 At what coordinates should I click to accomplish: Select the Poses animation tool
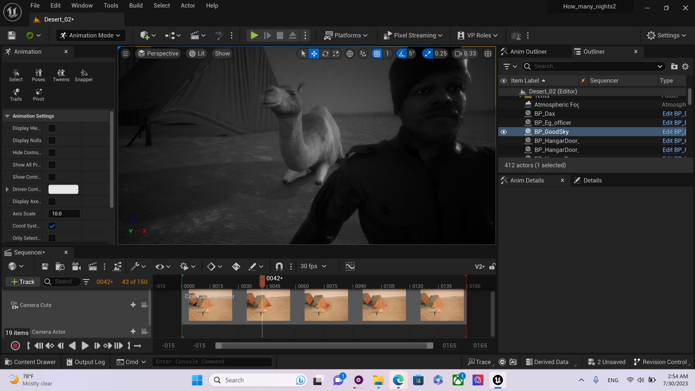[x=39, y=75]
